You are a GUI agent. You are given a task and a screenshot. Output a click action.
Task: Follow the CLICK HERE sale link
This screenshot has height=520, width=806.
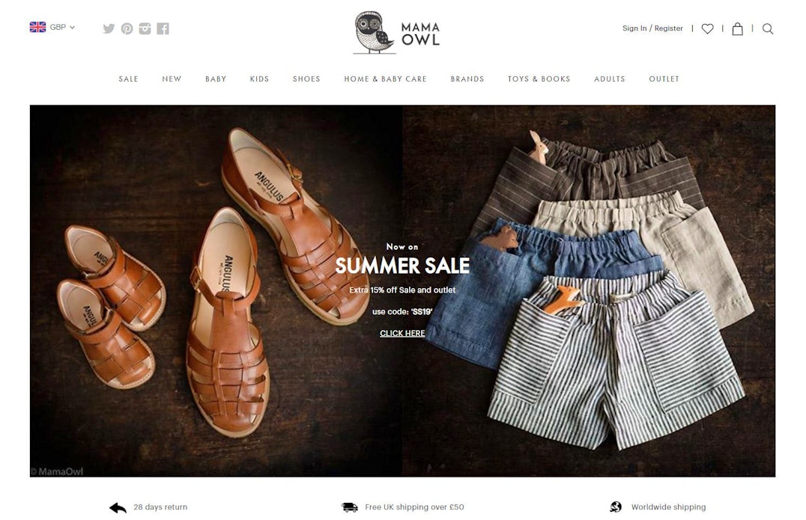[402, 333]
